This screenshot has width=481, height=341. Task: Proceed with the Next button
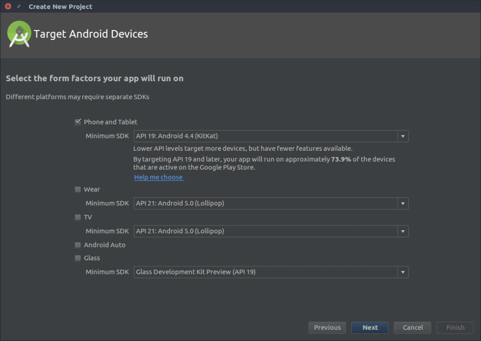coord(370,327)
